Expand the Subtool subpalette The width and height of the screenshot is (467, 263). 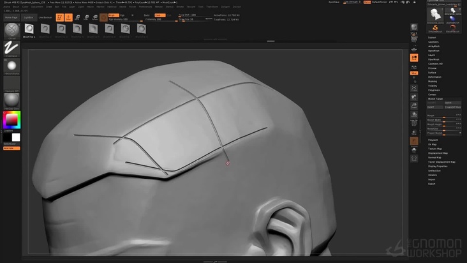[x=432, y=38]
